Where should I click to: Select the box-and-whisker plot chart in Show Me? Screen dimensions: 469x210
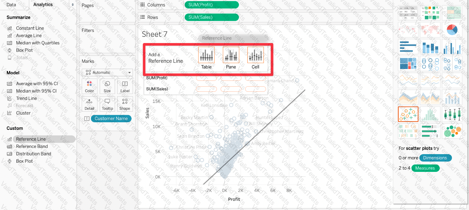coord(452,114)
